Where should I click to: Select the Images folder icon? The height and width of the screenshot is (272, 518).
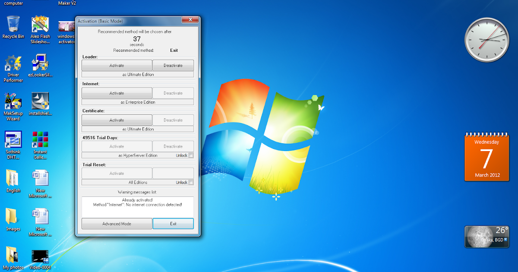pos(13,219)
